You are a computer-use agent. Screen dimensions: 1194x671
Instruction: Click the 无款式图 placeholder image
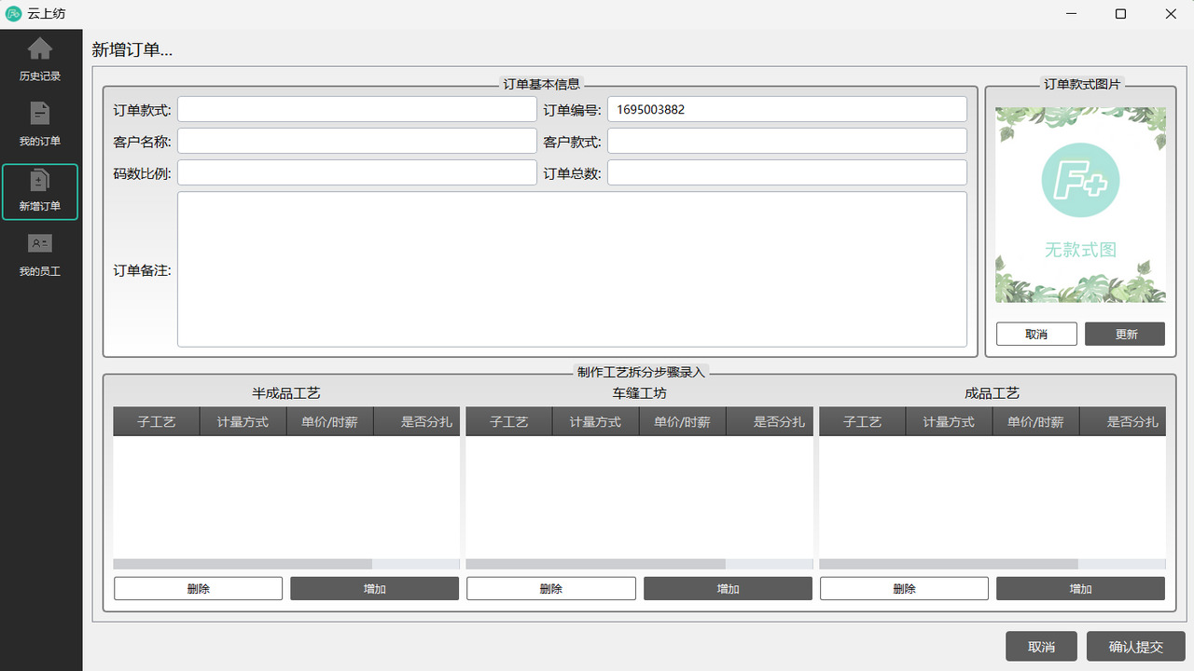pyautogui.click(x=1080, y=205)
